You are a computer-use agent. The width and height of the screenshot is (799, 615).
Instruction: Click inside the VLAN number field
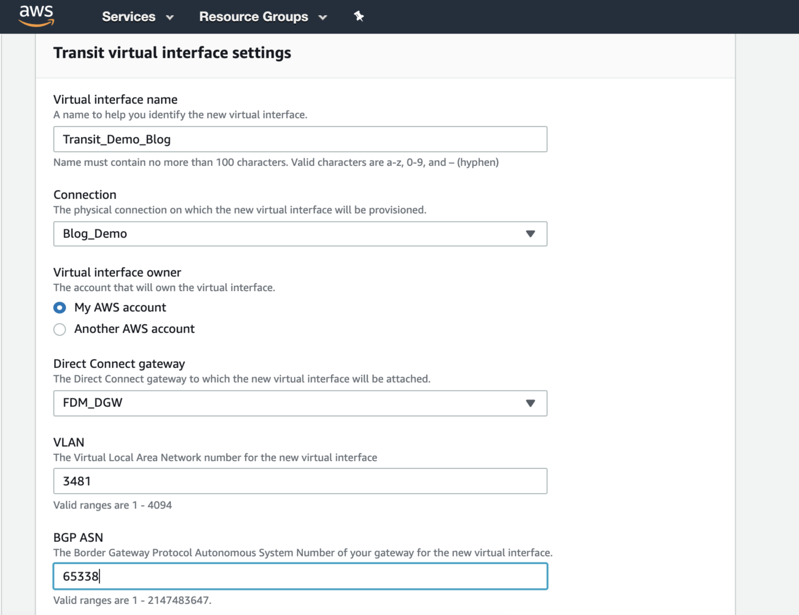[x=300, y=481]
